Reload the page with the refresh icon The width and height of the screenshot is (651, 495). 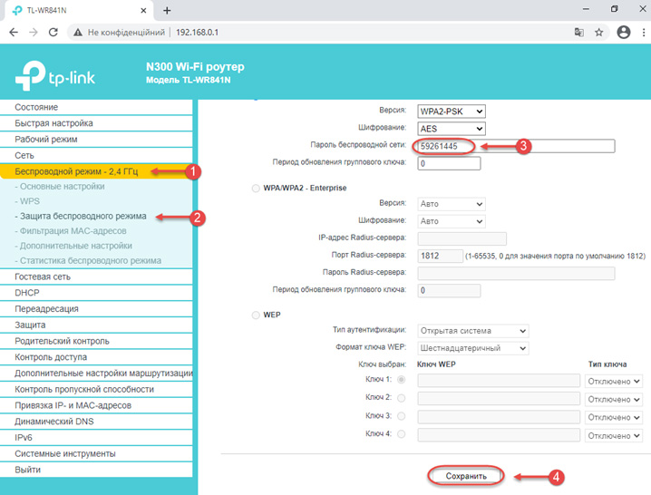(53, 32)
